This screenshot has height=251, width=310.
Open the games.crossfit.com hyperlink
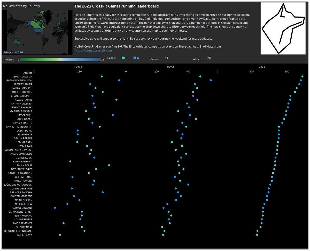(93, 51)
